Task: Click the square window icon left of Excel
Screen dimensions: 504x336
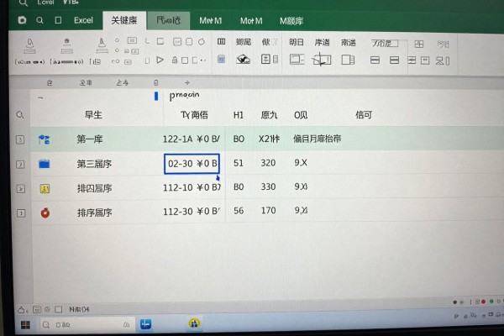Action: coord(58,20)
